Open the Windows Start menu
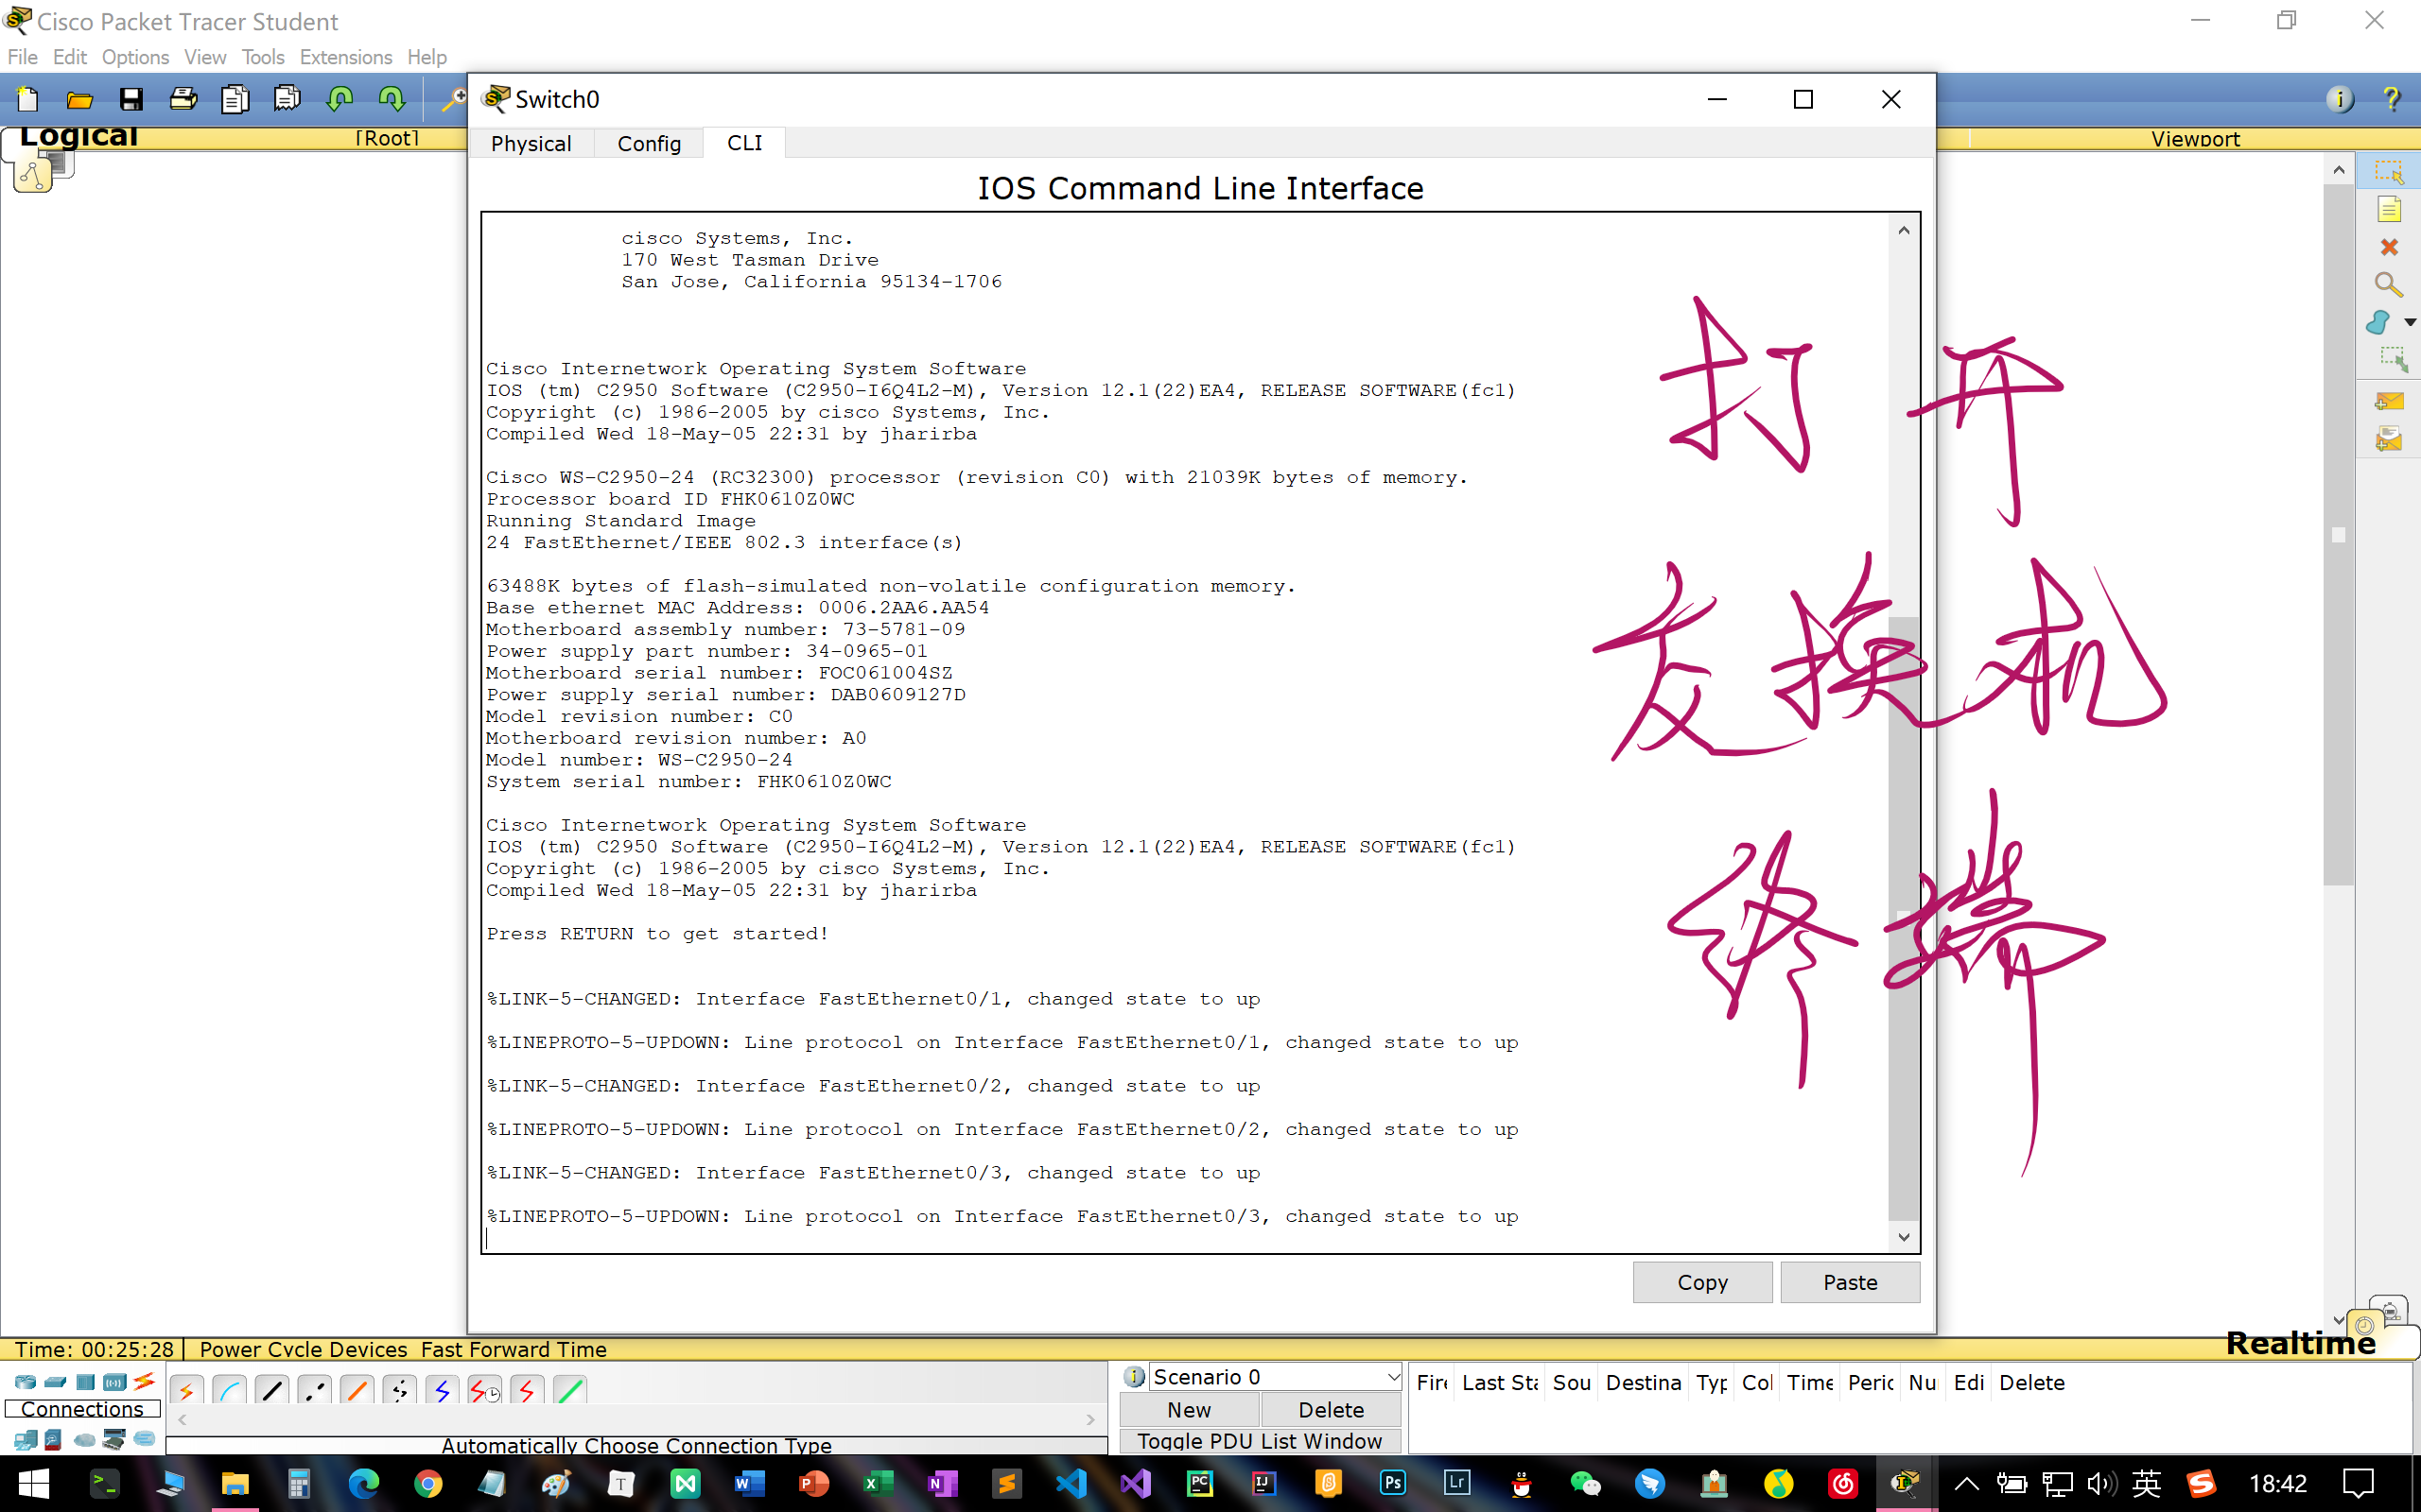The height and width of the screenshot is (1512, 2421). 33,1483
